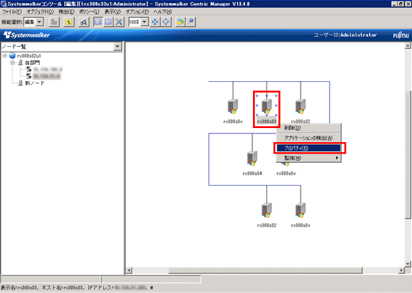Select the bottom-row rx300s3v server icon
The image size is (412, 293).
click(301, 211)
